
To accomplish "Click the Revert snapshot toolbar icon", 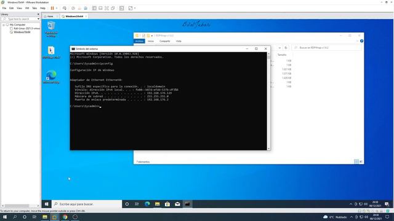I will click(x=79, y=8).
